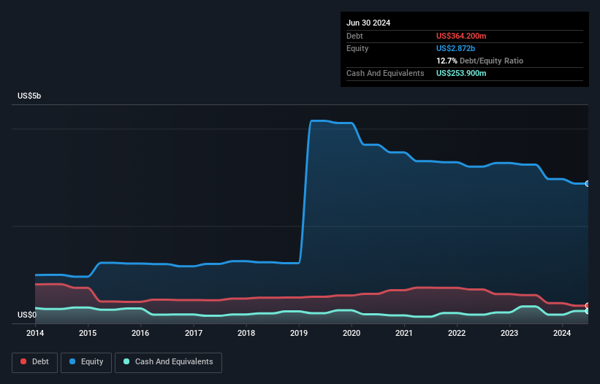
Task: Click the US$253.900m cash value
Action: click(x=461, y=73)
